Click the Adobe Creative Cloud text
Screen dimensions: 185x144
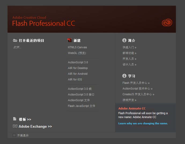(x=29, y=18)
